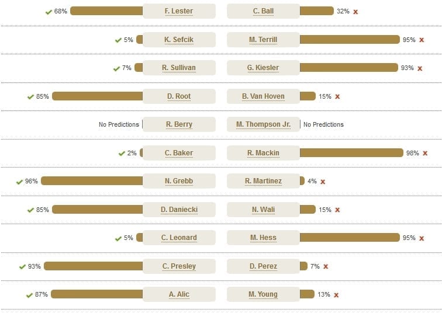Click the No Predictions text beside R. Berry

[x=119, y=124]
